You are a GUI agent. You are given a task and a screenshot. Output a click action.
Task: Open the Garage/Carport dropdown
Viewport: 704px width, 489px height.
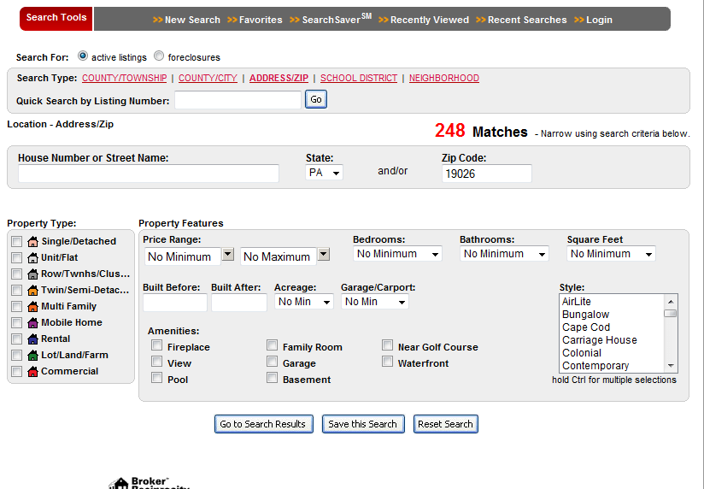coord(375,302)
